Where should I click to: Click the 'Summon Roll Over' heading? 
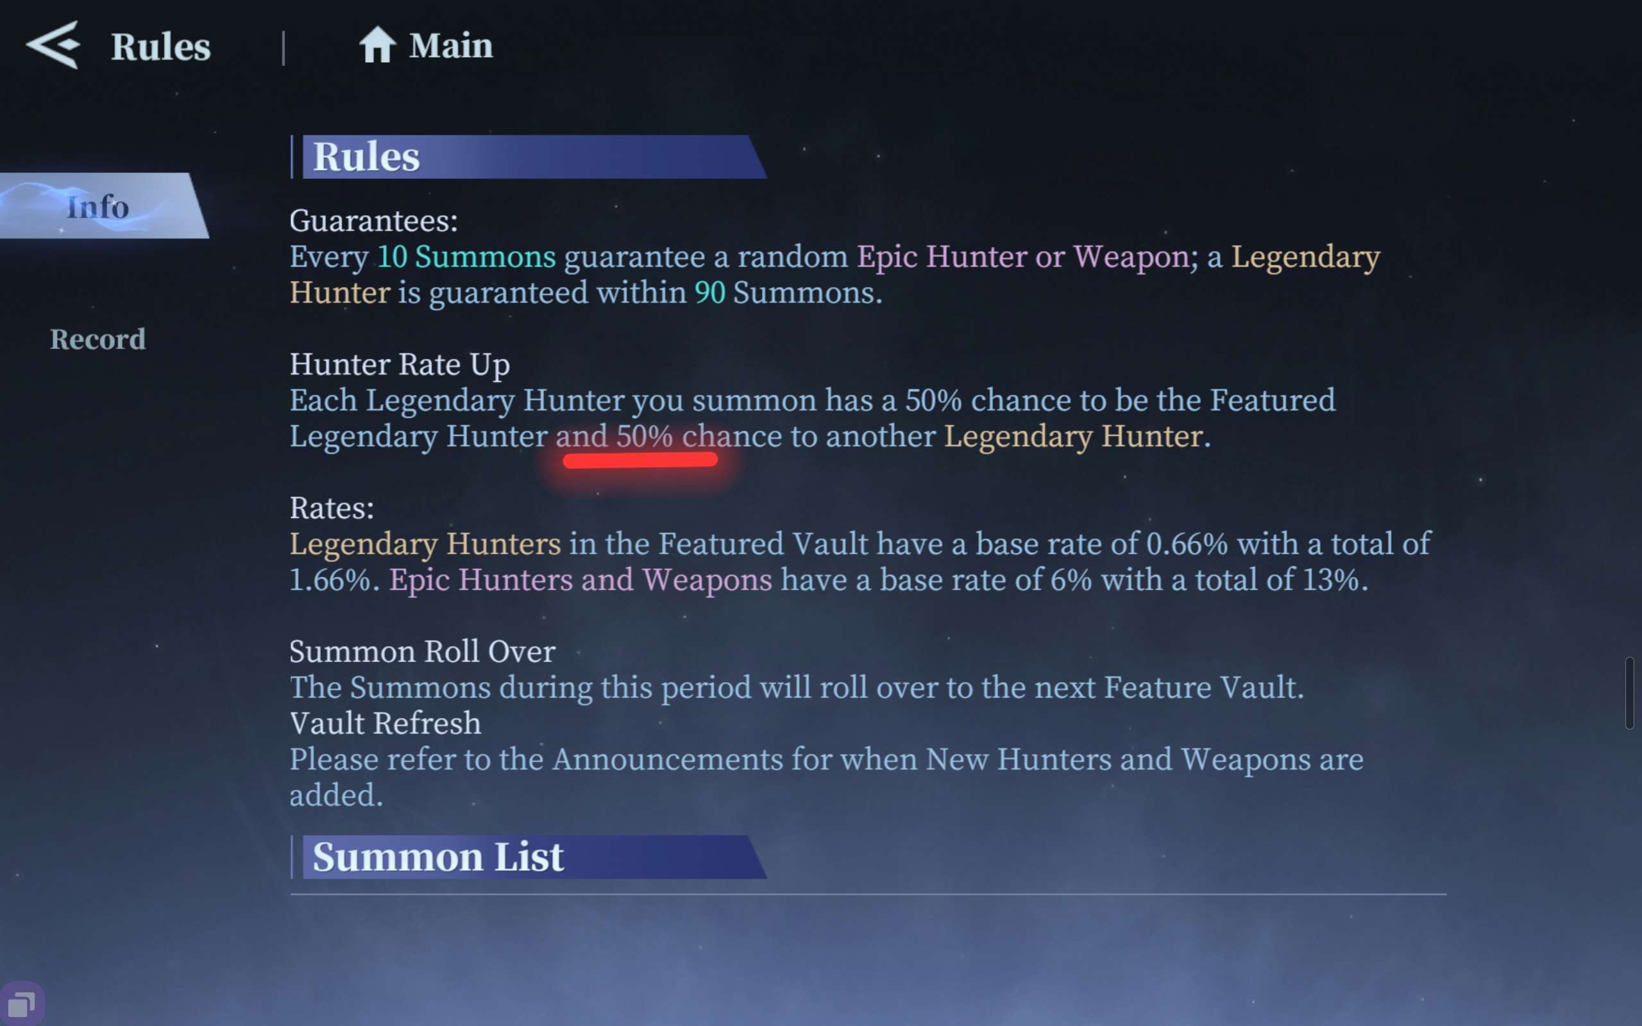coord(423,652)
